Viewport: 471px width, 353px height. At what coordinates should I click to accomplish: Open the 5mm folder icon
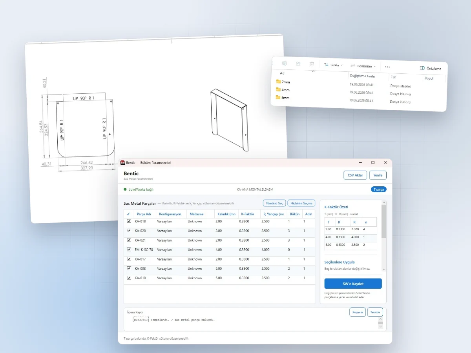278,97
